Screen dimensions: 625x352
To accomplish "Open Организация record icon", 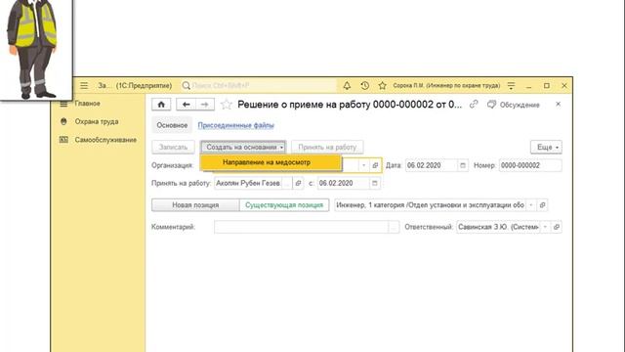I will coord(375,165).
